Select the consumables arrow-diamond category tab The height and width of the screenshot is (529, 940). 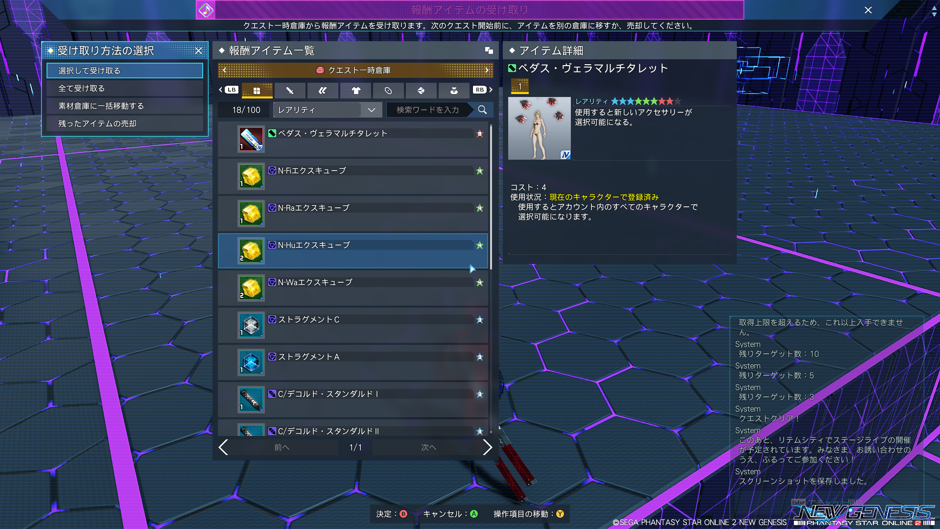tap(421, 91)
